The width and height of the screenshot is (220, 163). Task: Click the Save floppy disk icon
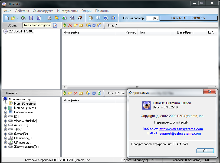pyautogui.click(x=31, y=18)
